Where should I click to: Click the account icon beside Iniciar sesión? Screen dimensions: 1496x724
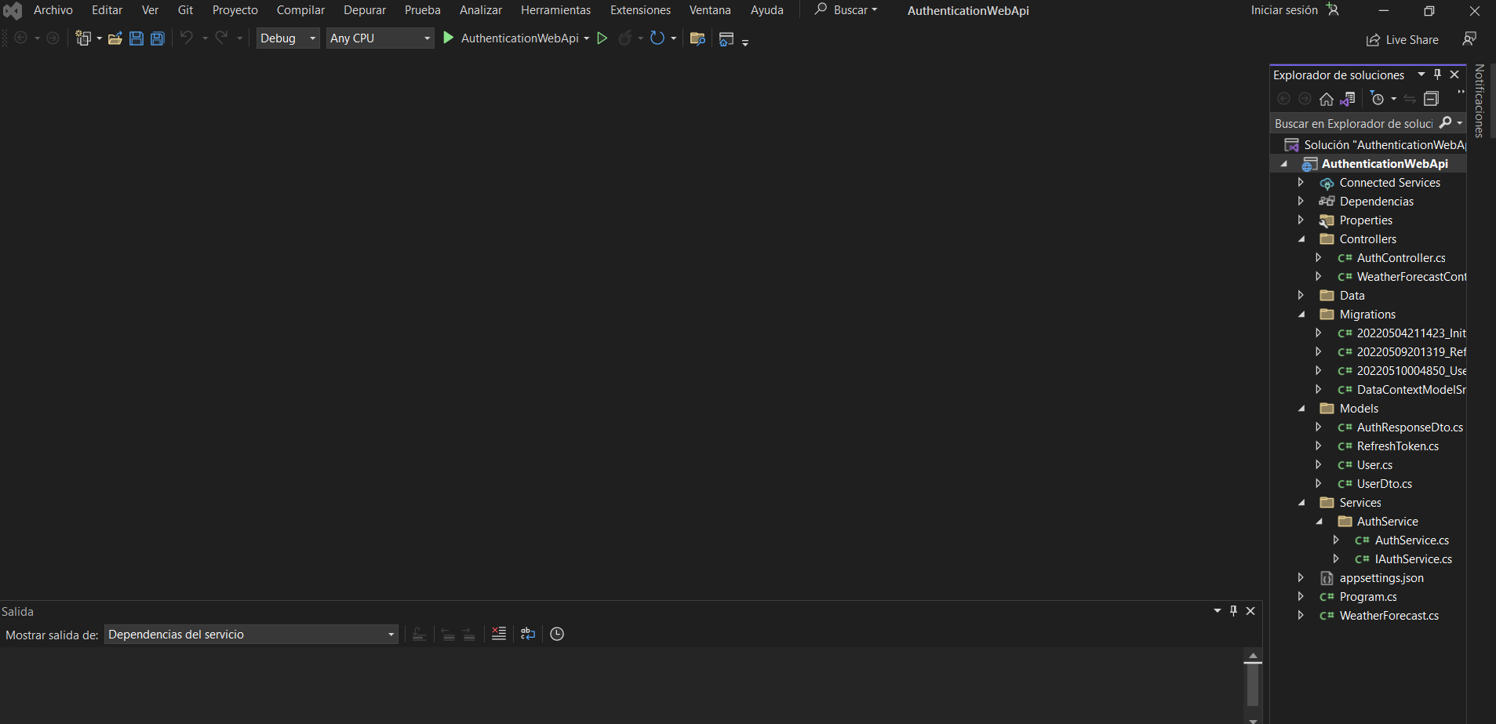tap(1333, 10)
